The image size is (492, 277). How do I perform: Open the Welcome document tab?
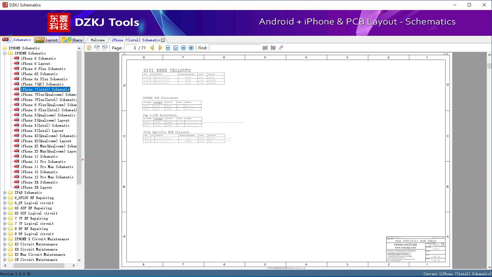tap(98, 40)
